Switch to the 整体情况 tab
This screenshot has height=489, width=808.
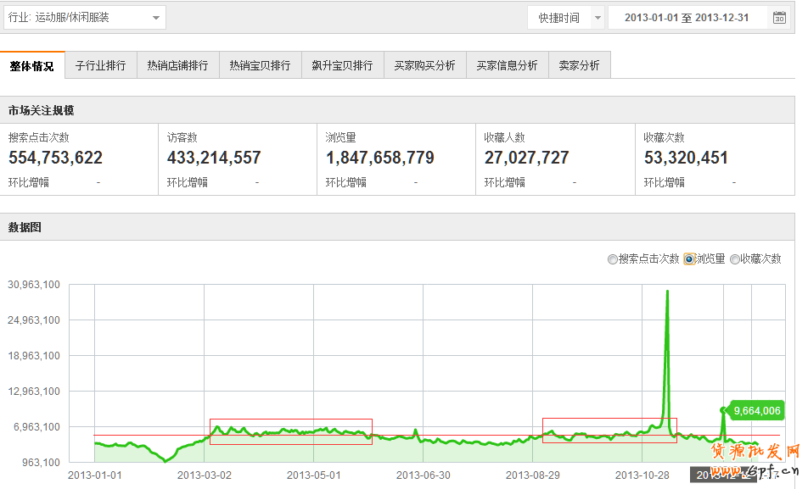(32, 66)
